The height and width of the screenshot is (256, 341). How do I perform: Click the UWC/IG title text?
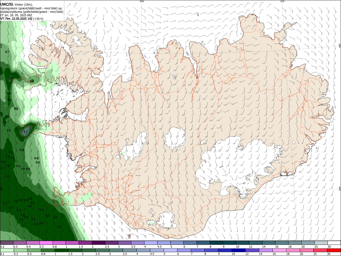[x=7, y=5]
